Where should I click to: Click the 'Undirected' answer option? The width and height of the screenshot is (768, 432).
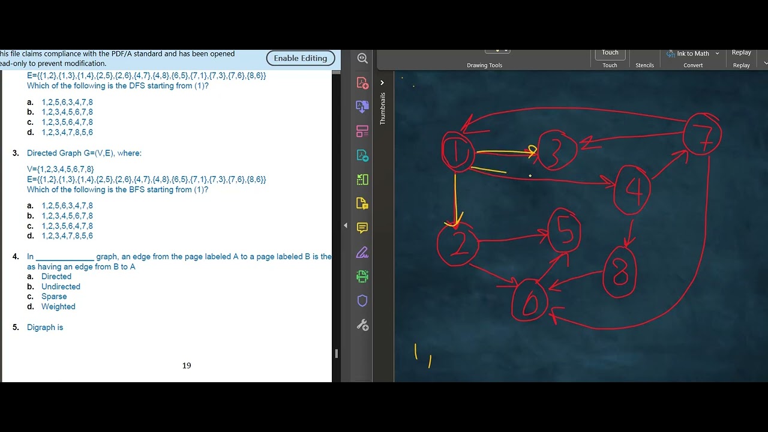pos(61,287)
